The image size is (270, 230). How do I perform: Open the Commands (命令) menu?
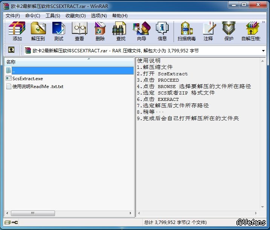[x=32, y=16]
